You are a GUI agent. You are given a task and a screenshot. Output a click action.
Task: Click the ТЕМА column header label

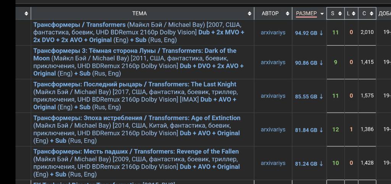[x=139, y=13]
